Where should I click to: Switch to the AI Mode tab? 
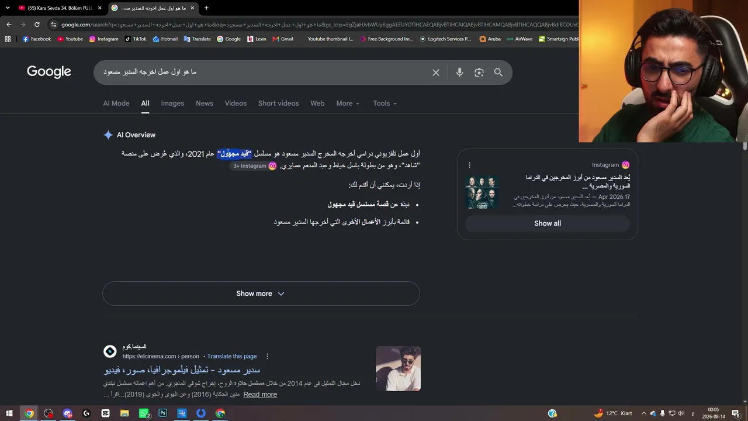(116, 103)
